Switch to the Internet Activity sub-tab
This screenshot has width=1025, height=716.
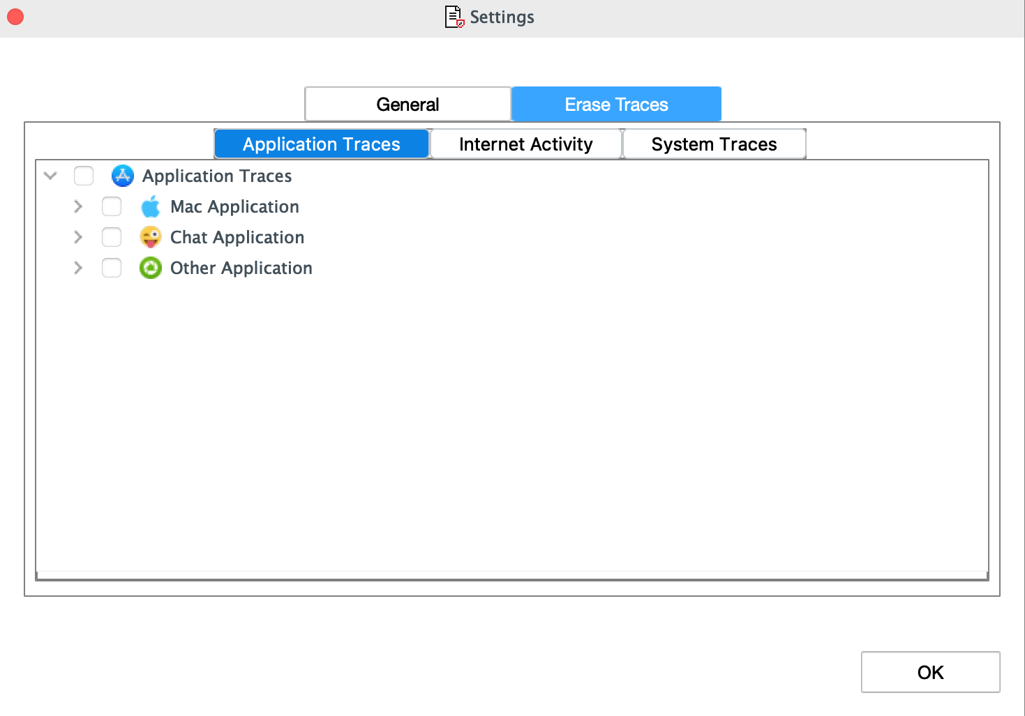(526, 144)
